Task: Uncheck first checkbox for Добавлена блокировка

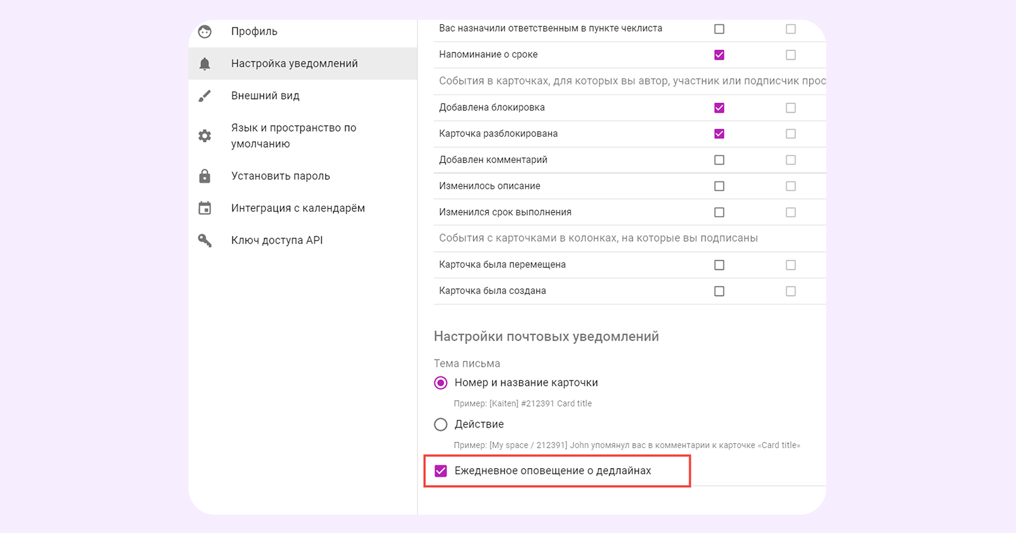Action: coord(719,107)
